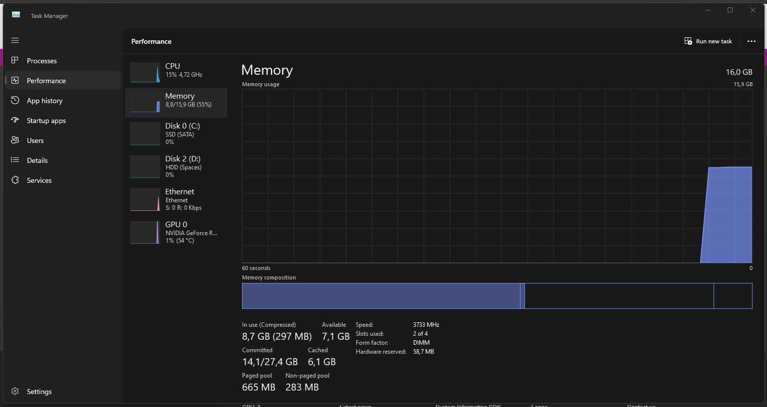This screenshot has width=767, height=407.
Task: Click the Services puzzle icon
Action: [x=15, y=180]
